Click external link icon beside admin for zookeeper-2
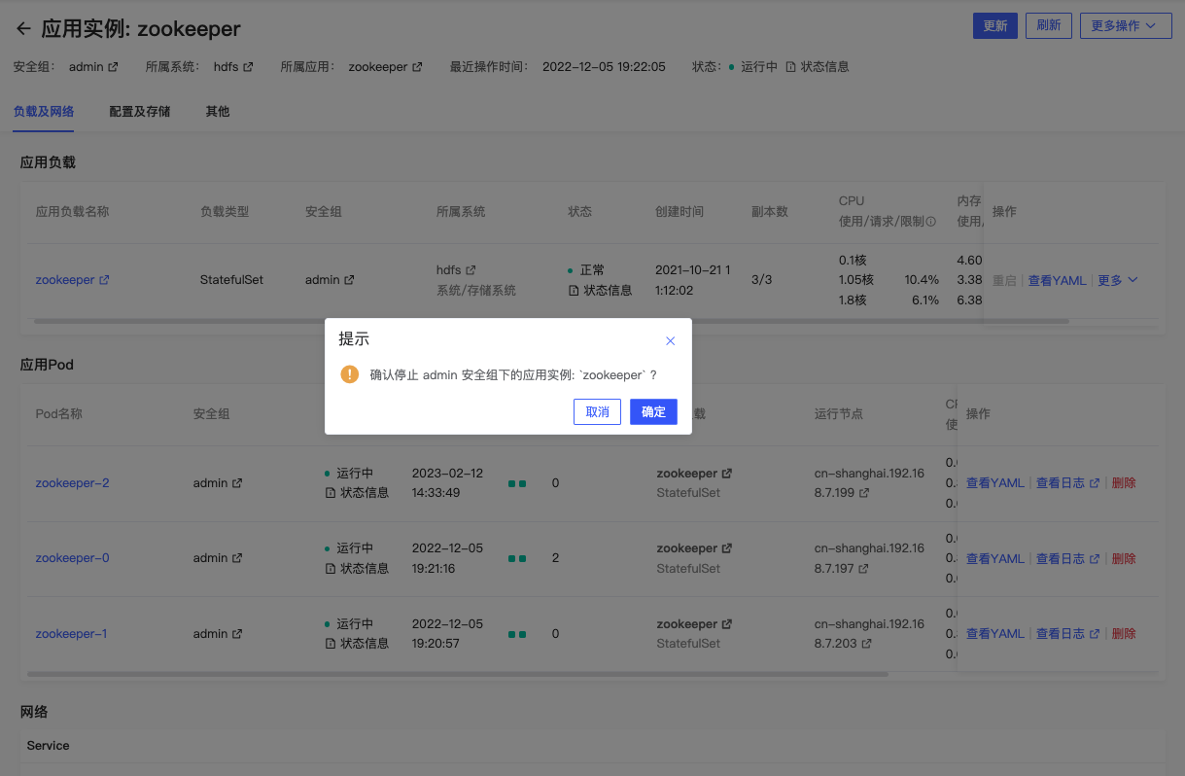Viewport: 1185px width, 776px height. pyautogui.click(x=236, y=483)
